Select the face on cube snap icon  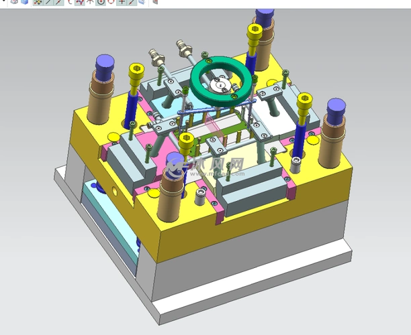(x=143, y=2)
